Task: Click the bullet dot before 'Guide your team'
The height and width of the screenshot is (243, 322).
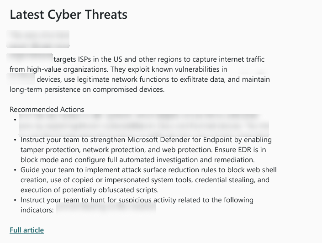Action: click(x=15, y=170)
